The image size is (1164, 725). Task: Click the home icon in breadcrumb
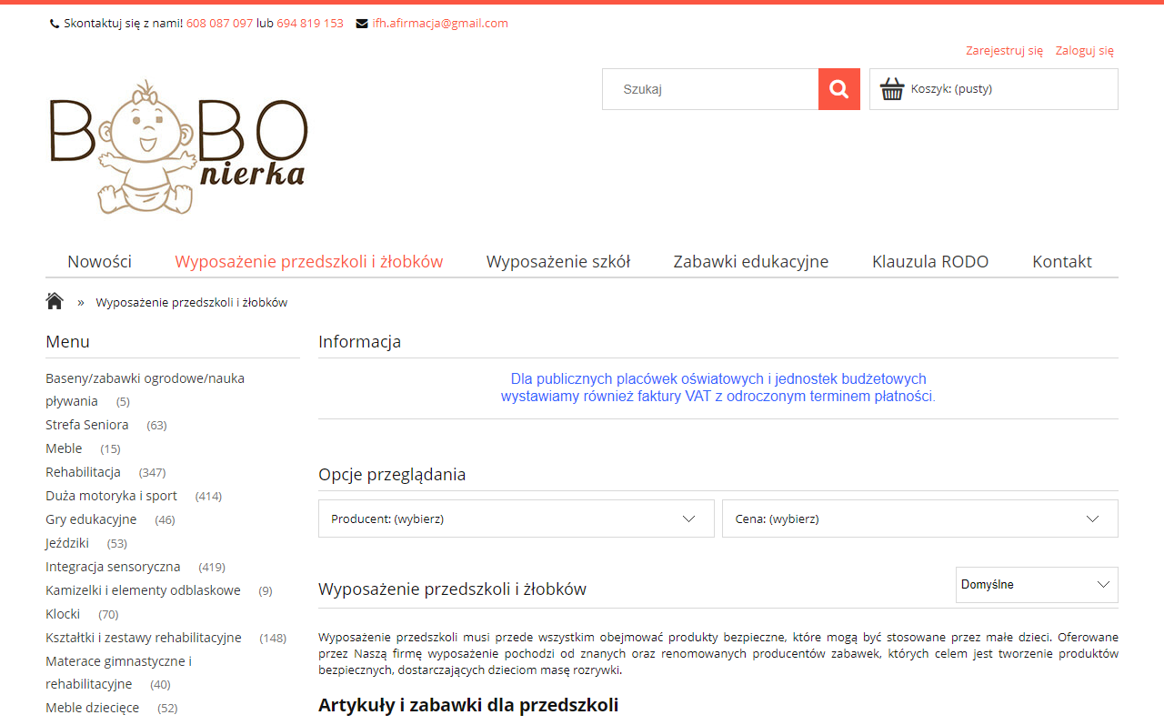55,300
